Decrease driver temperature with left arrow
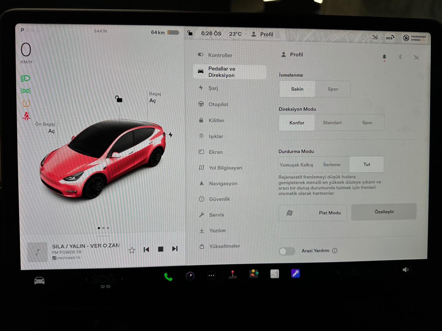The image size is (442, 331). [x=87, y=279]
